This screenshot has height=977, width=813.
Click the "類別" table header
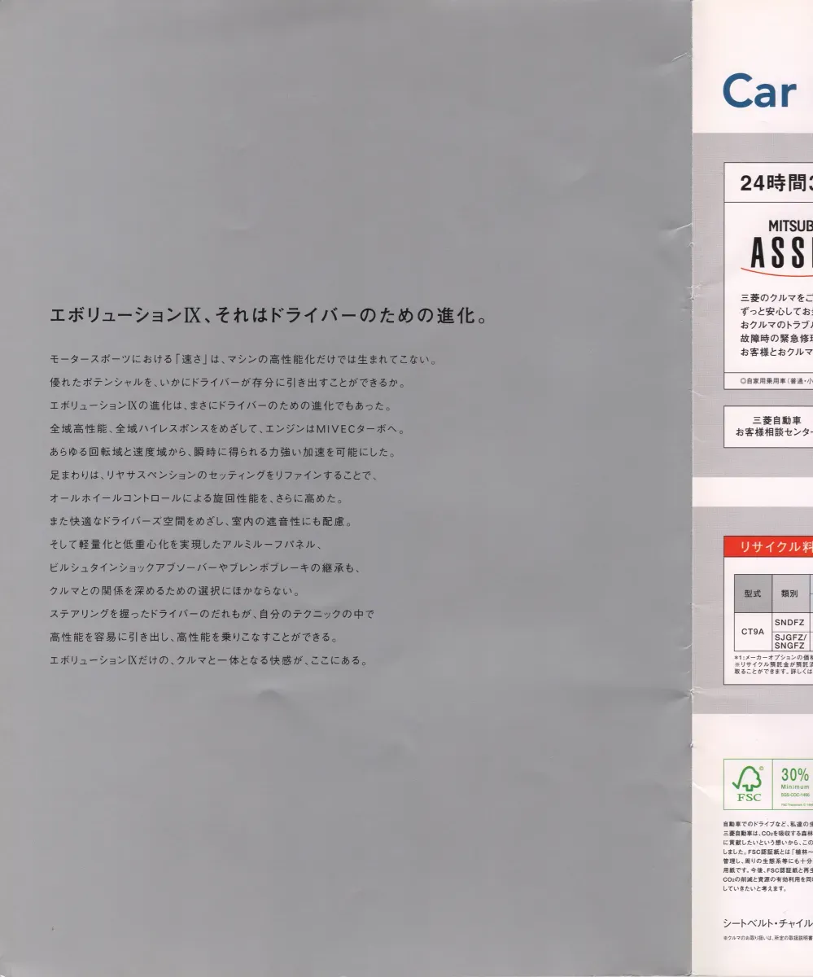tap(789, 594)
